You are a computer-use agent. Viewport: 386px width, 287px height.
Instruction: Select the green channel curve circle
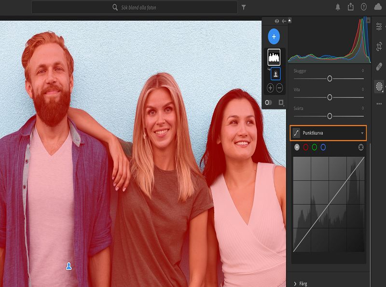(x=314, y=147)
